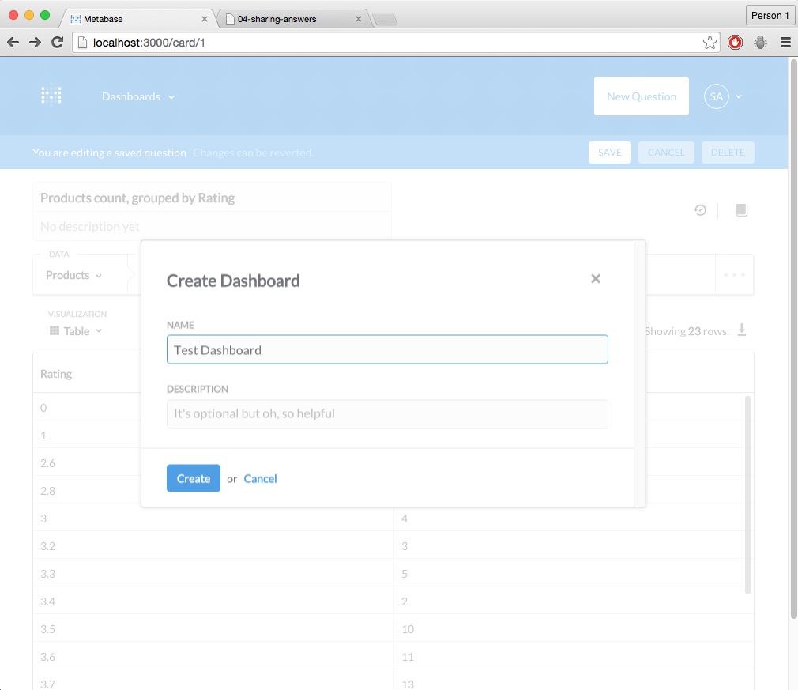The height and width of the screenshot is (690, 798).
Task: Open the SA user account dropdown
Action: (x=723, y=96)
